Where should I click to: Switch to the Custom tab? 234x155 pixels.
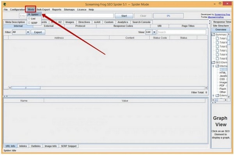pos(109,22)
